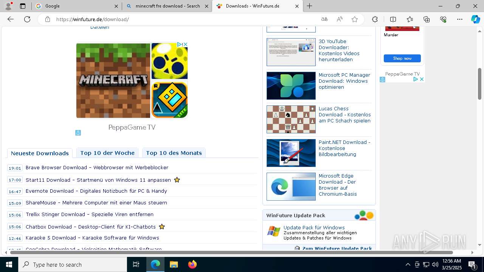Click the vertical page scrollbar
Screen dimensions: 484x272
coord(480,84)
